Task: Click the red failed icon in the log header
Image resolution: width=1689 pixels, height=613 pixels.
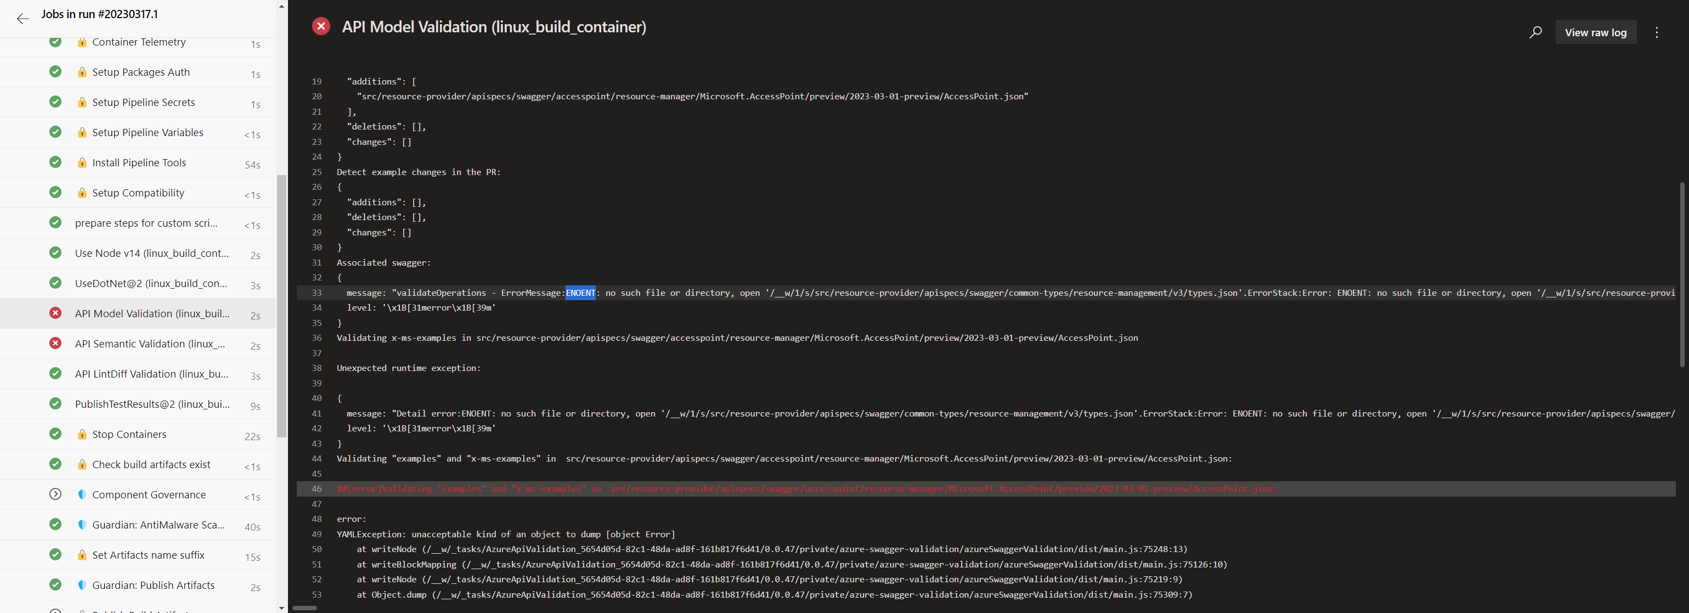Action: (320, 26)
